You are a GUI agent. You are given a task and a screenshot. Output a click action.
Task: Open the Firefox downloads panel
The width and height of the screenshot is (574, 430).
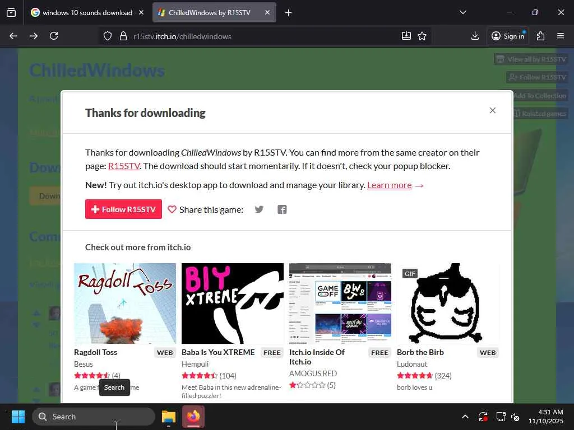point(475,36)
